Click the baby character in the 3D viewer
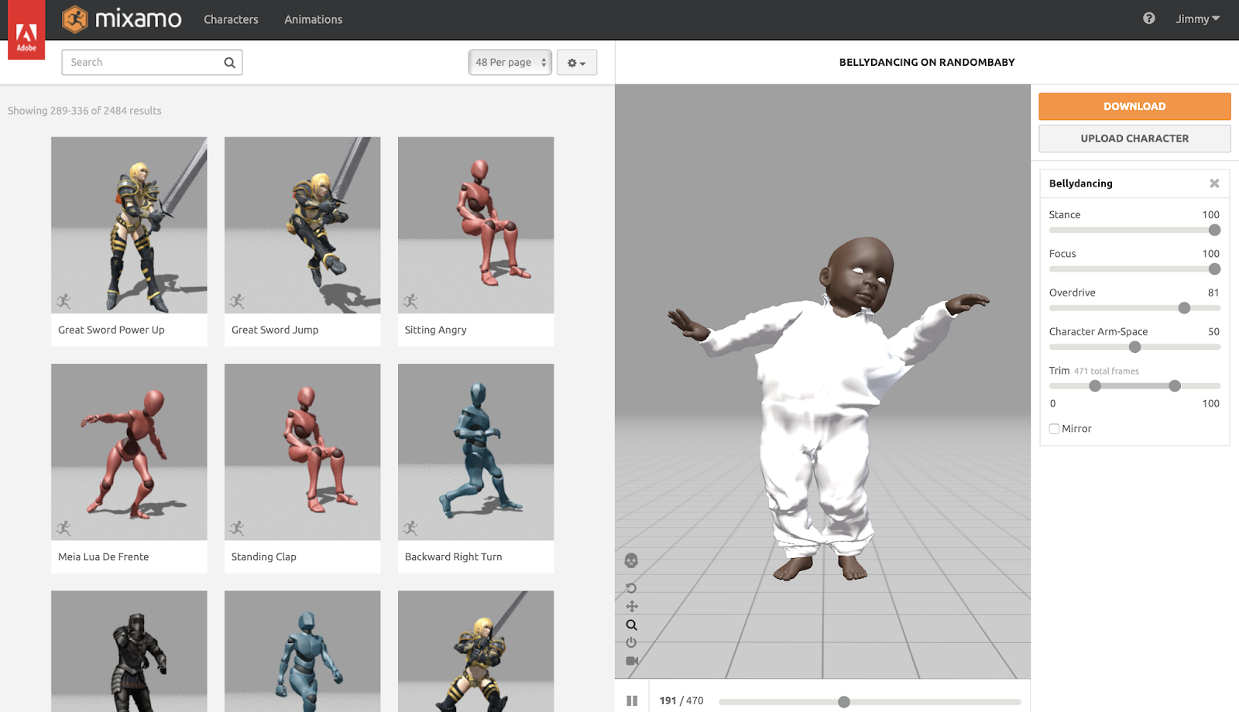Viewport: 1239px width, 712px height. pos(829,410)
